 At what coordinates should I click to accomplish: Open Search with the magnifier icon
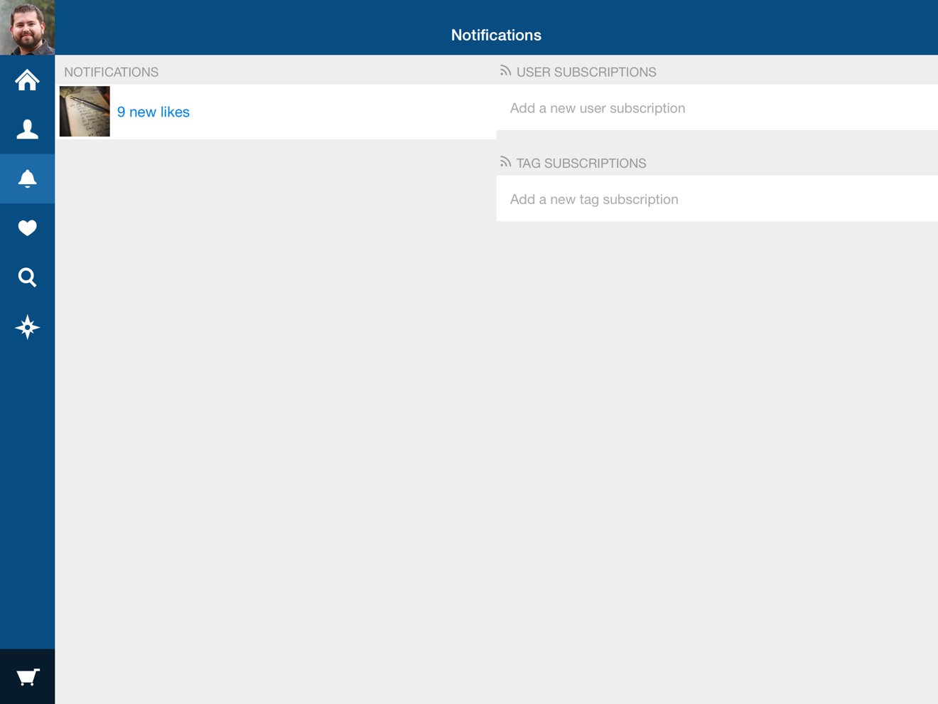coord(27,277)
